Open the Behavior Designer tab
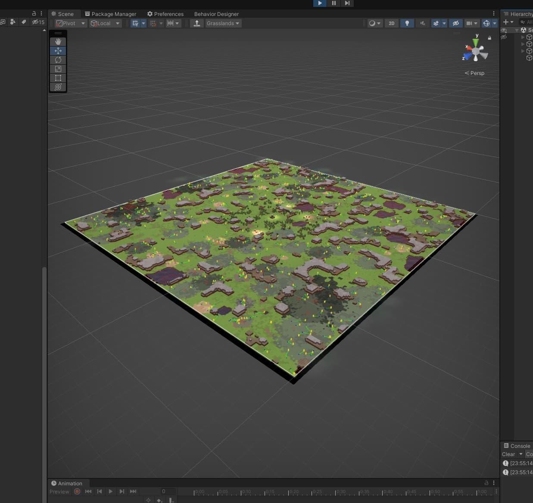This screenshot has width=533, height=503. [x=216, y=14]
